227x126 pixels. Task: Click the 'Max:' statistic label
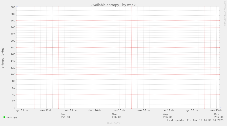217,114
